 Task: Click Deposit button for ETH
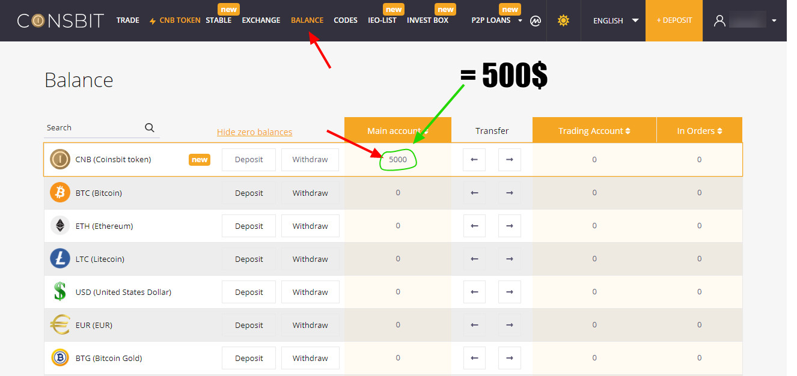[249, 226]
